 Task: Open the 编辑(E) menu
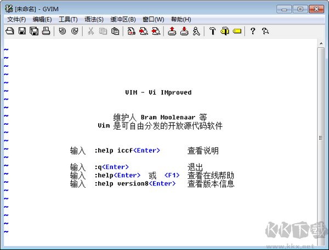[x=42, y=20]
